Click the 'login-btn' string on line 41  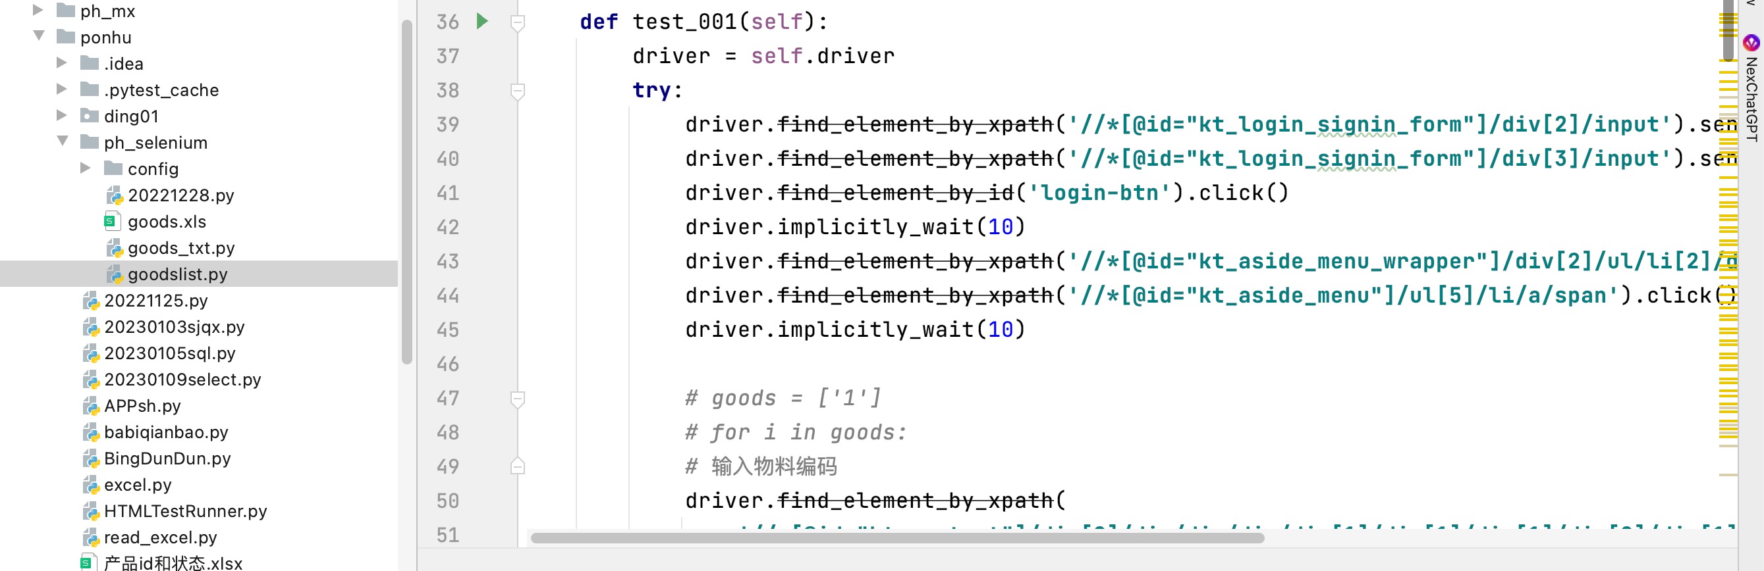tap(1099, 192)
